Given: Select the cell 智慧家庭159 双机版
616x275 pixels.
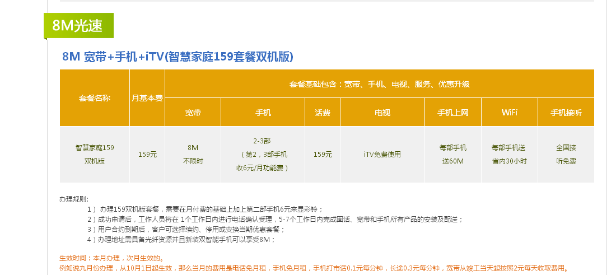Looking at the screenshot, I should (x=95, y=155).
